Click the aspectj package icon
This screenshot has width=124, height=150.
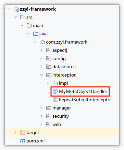pyautogui.click(x=49, y=50)
